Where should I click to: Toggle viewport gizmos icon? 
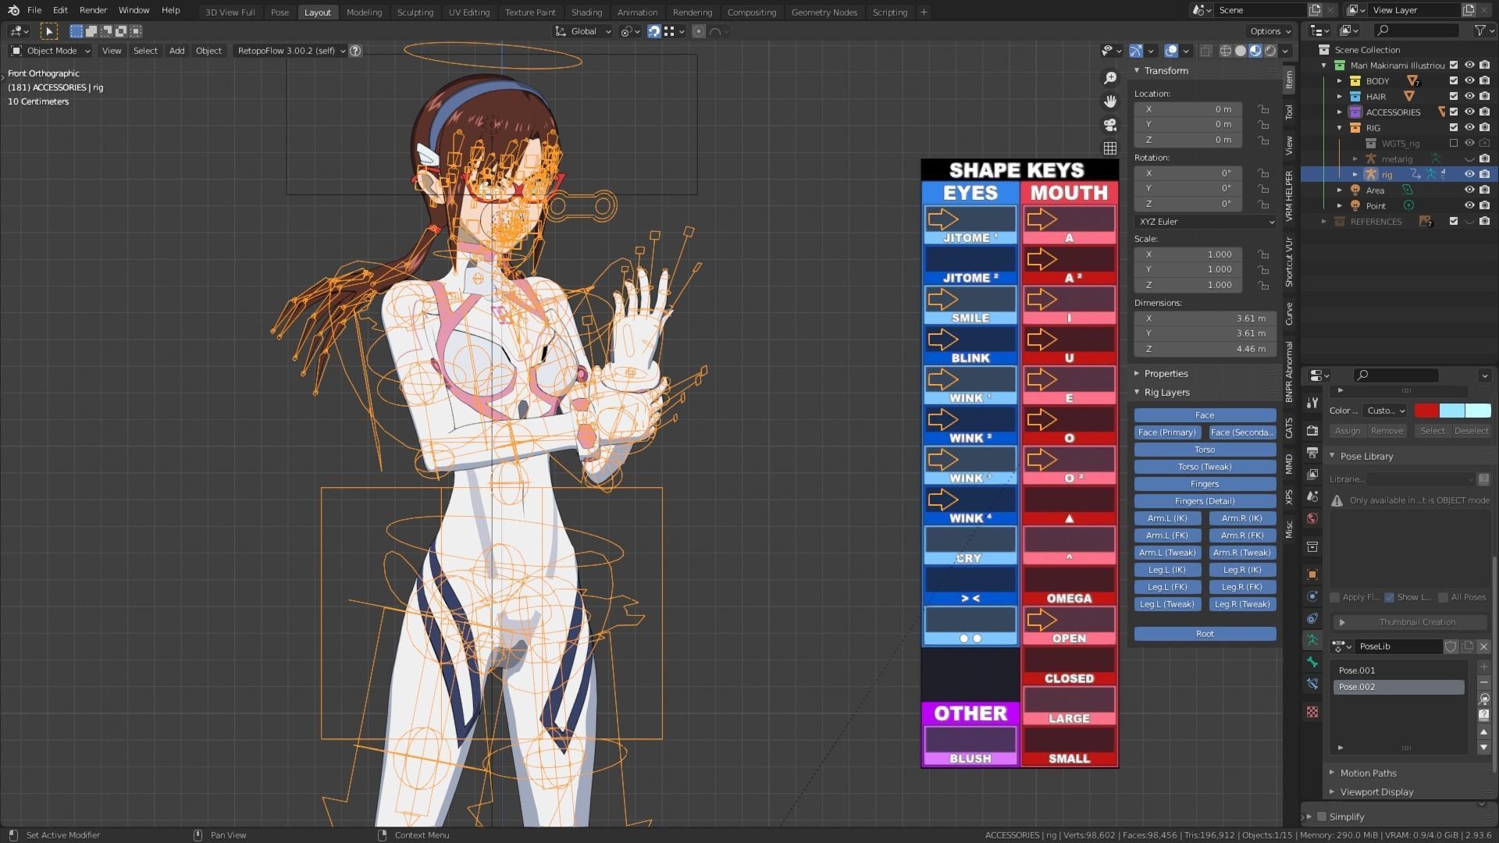point(1136,51)
